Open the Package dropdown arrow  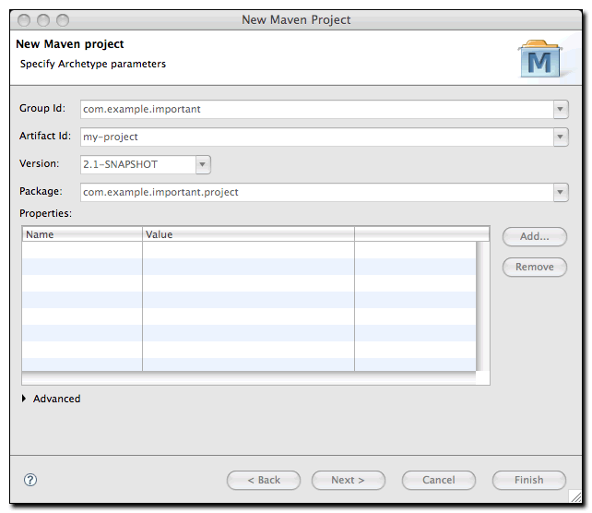click(561, 192)
